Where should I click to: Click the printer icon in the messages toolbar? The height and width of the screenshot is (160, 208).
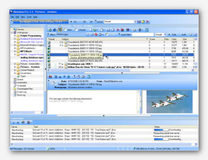(x=135, y=30)
